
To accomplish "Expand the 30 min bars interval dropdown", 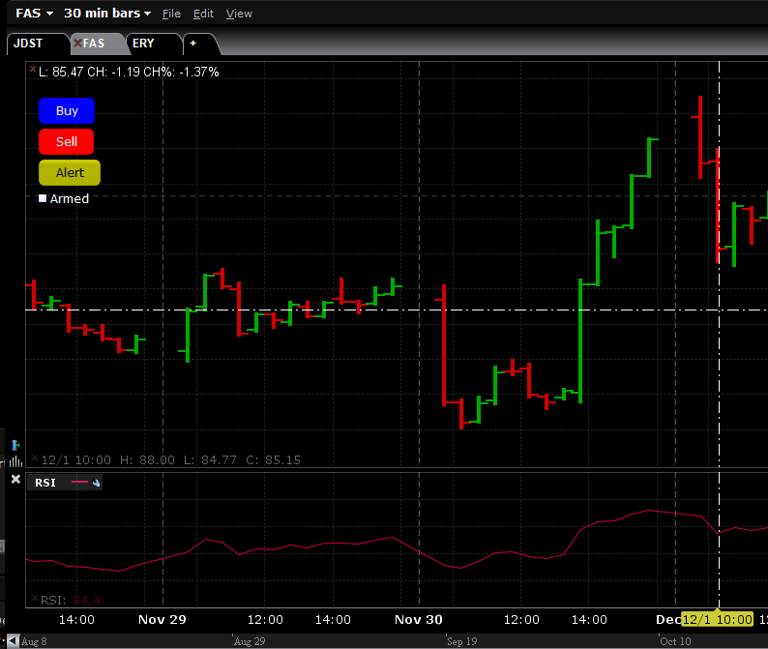I will [106, 14].
